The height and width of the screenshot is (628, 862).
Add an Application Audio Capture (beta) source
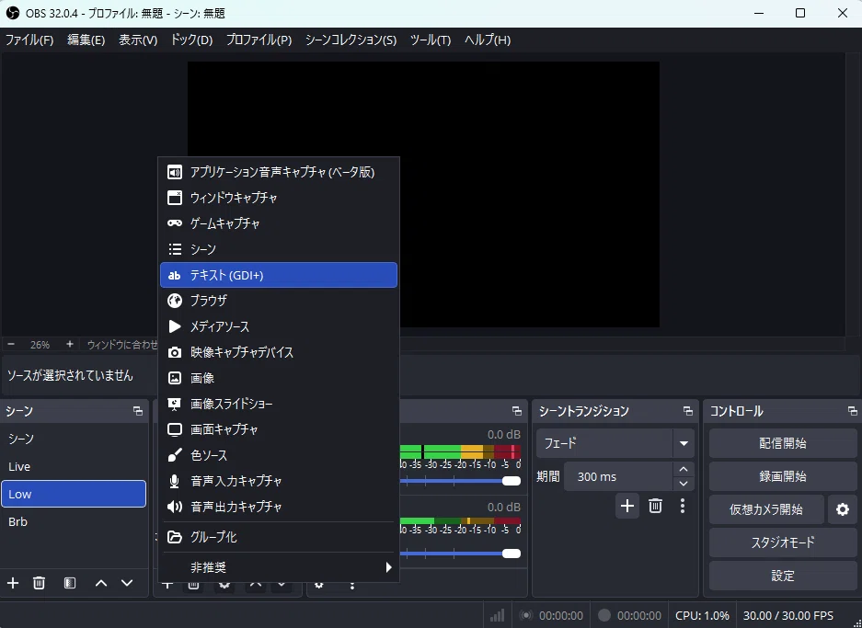click(278, 172)
